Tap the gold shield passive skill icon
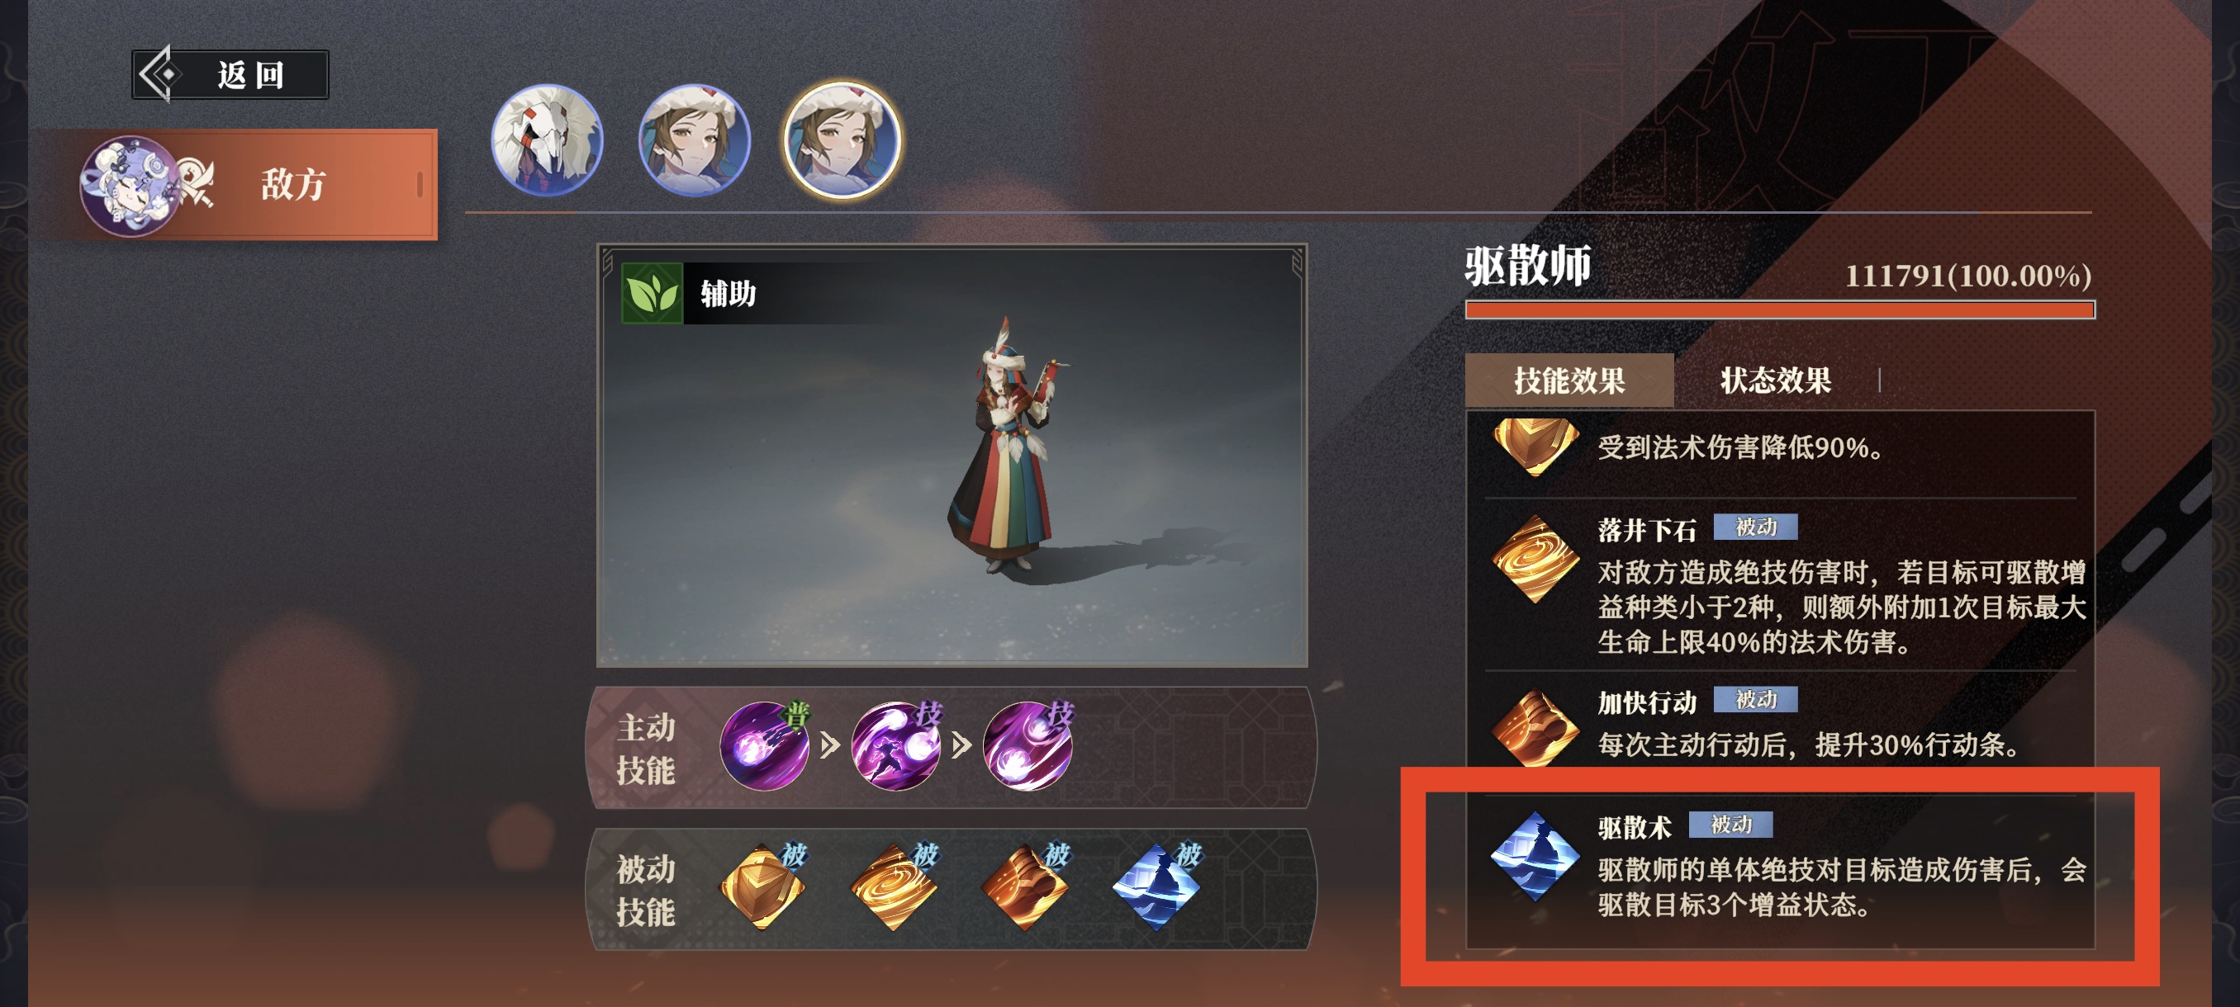The height and width of the screenshot is (1007, 2240). (763, 887)
